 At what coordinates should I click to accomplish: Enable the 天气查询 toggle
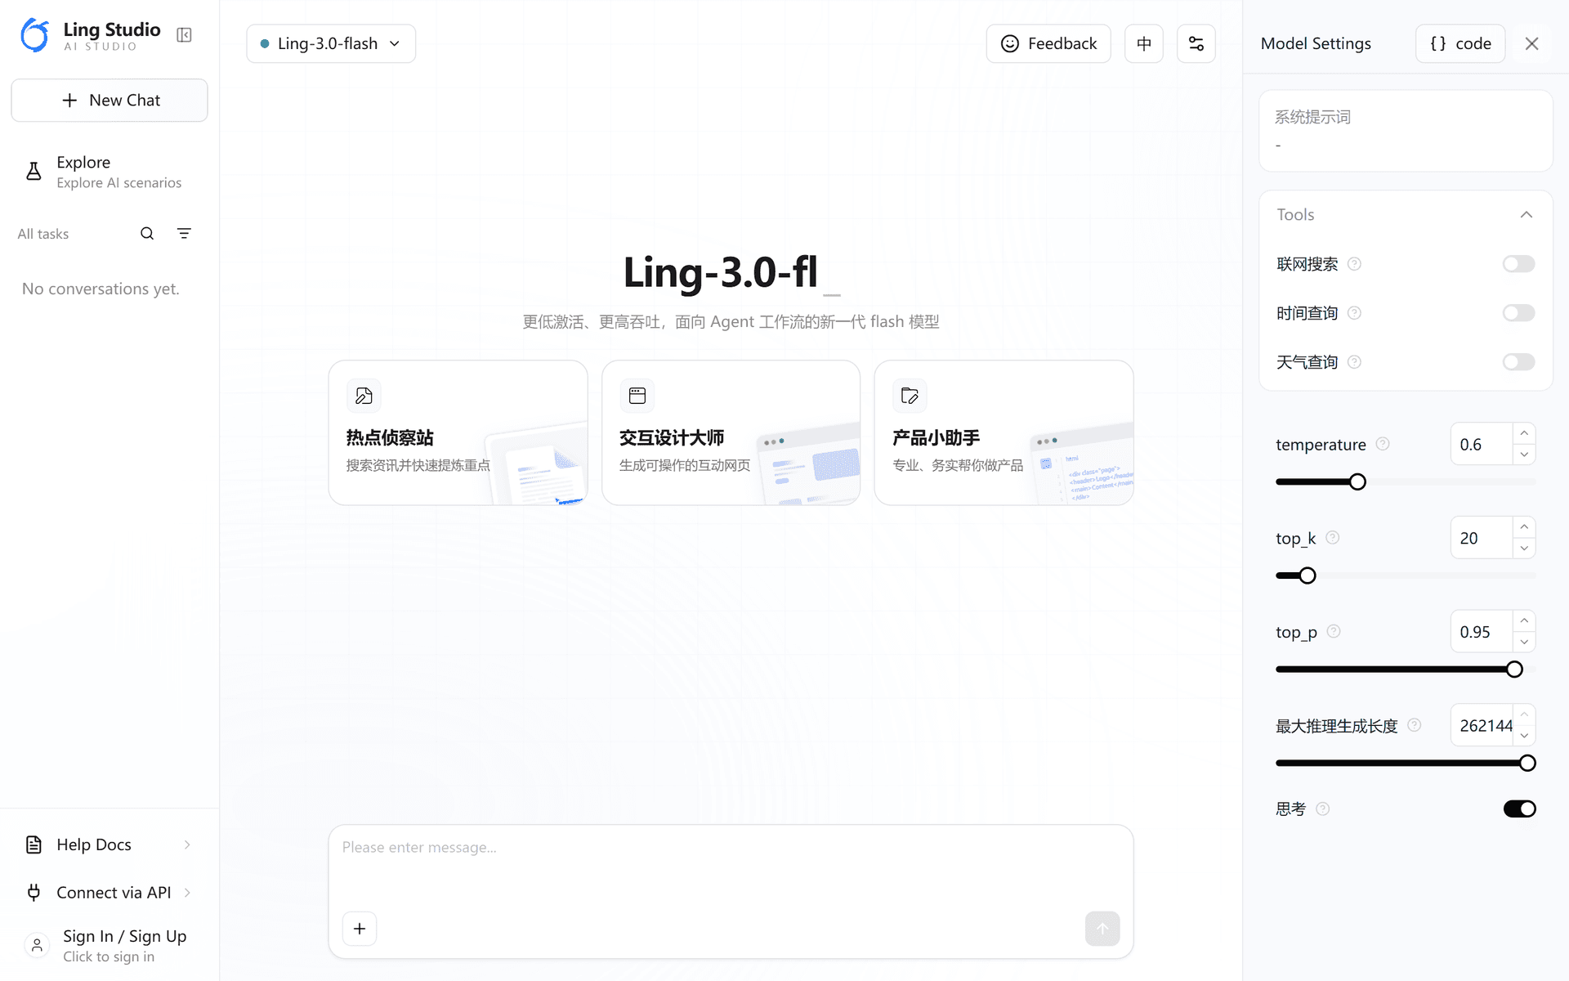coord(1519,362)
